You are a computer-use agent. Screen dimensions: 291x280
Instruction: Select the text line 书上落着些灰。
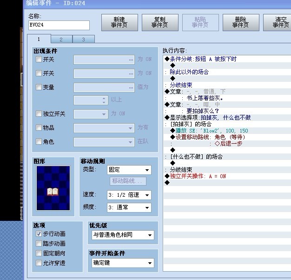[x=227, y=98]
